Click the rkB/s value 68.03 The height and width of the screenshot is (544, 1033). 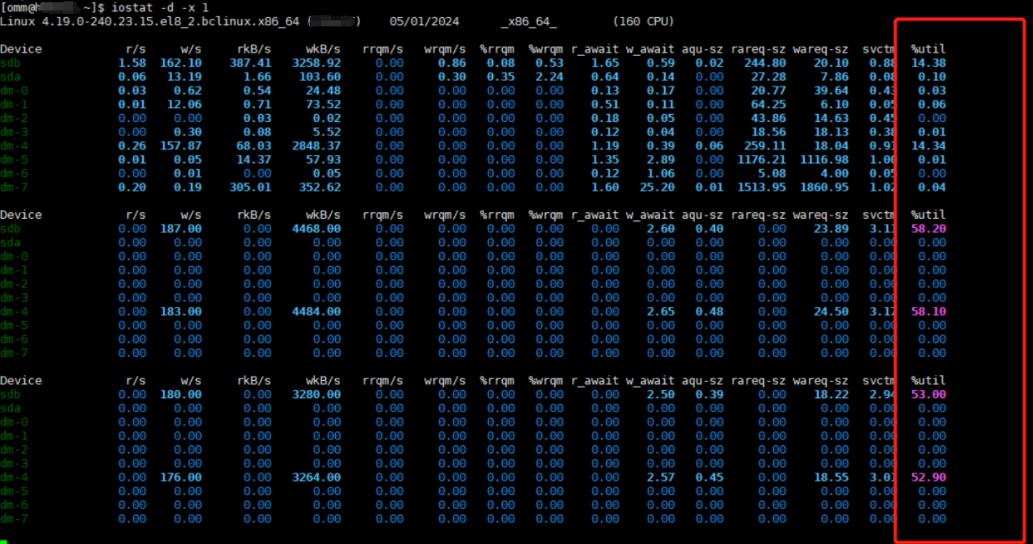[254, 146]
